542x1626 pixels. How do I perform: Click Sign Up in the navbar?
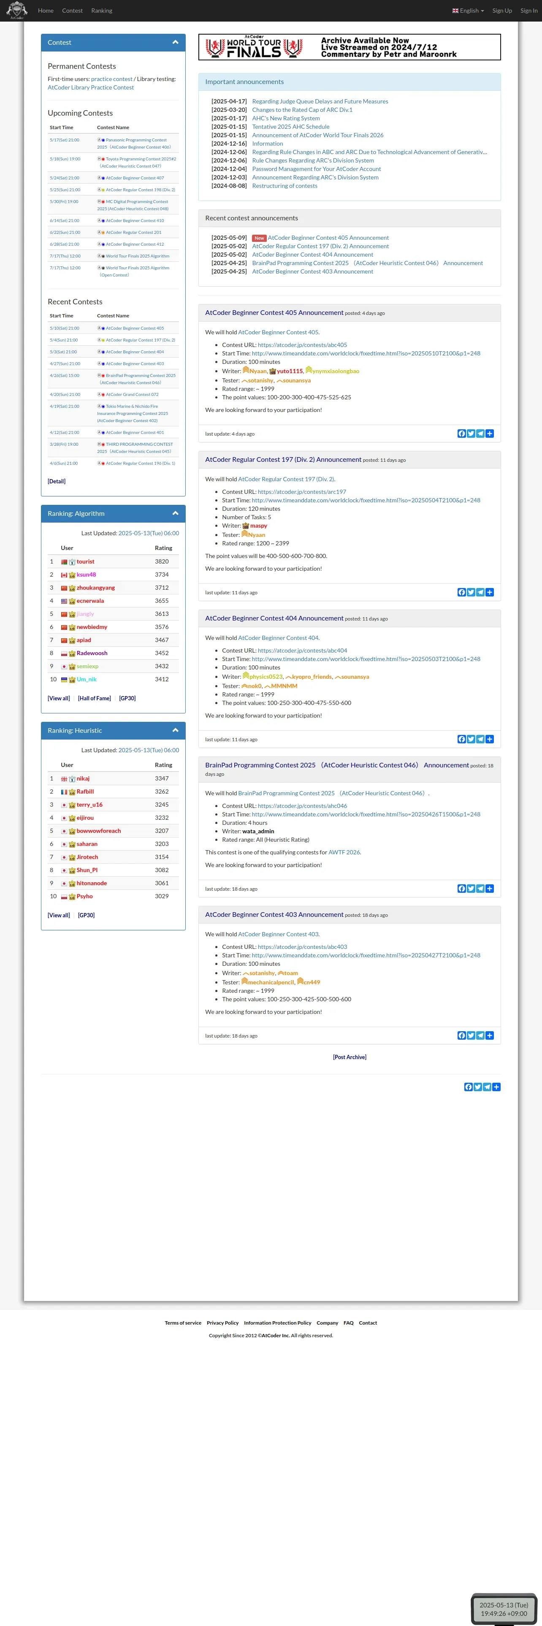click(x=502, y=11)
